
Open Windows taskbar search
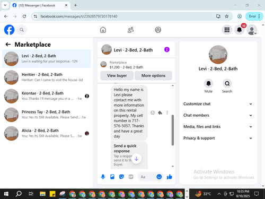pyautogui.click(x=19, y=194)
